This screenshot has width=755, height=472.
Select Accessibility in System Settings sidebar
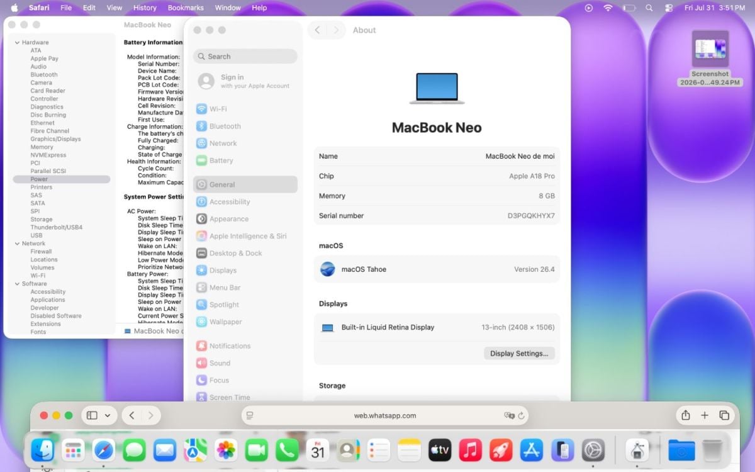(x=245, y=202)
